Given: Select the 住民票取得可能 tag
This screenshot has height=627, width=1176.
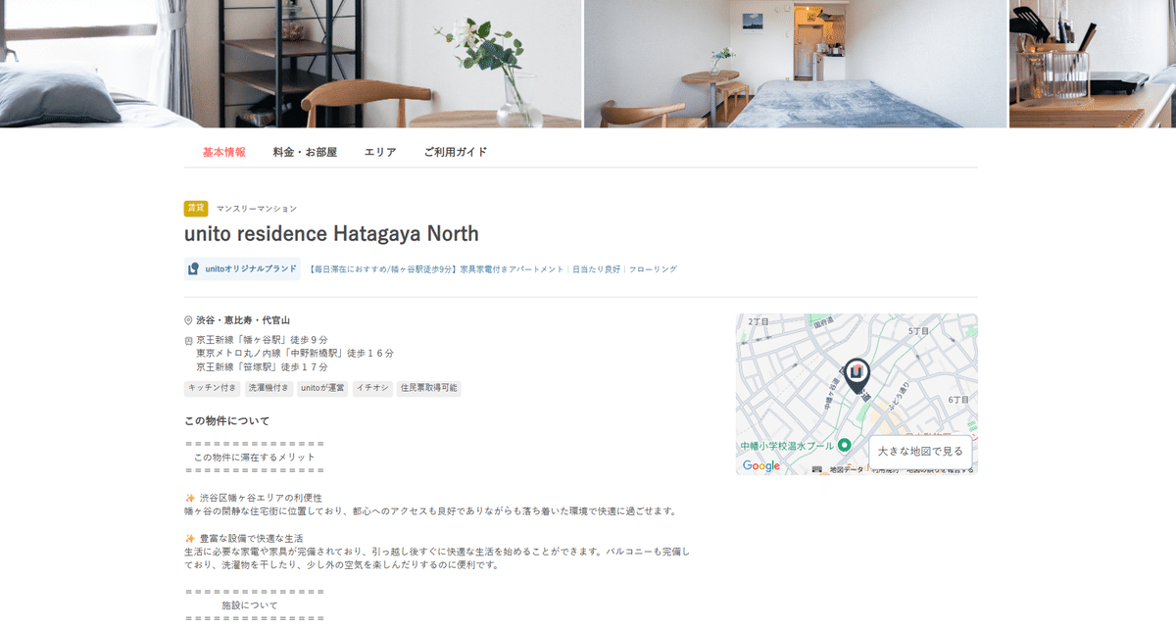Looking at the screenshot, I should [x=429, y=388].
